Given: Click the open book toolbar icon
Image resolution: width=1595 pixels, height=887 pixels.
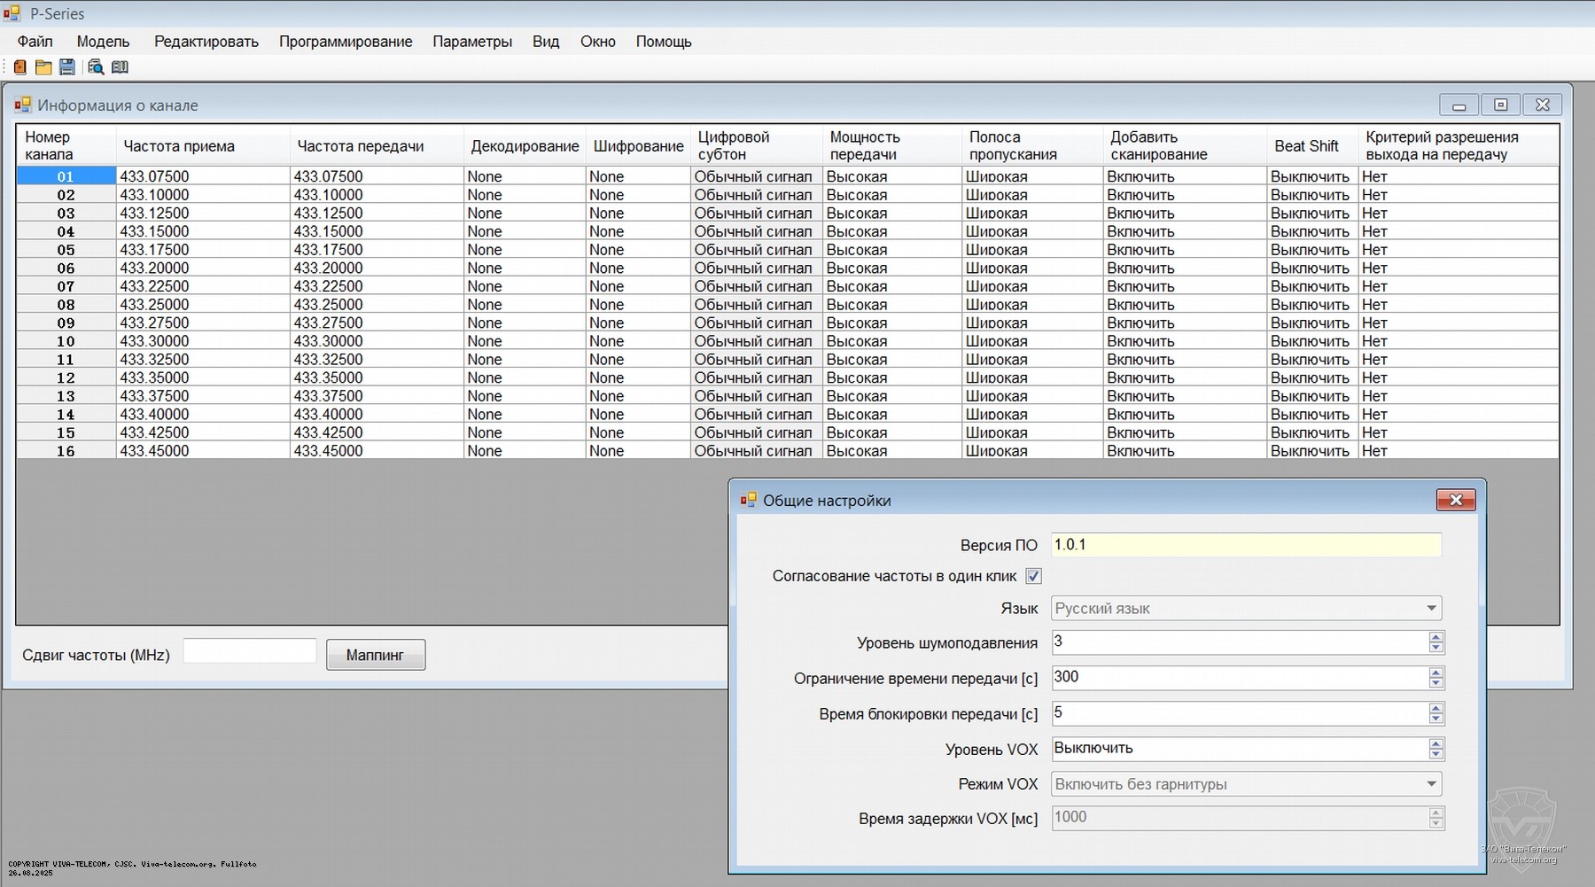Looking at the screenshot, I should [121, 67].
